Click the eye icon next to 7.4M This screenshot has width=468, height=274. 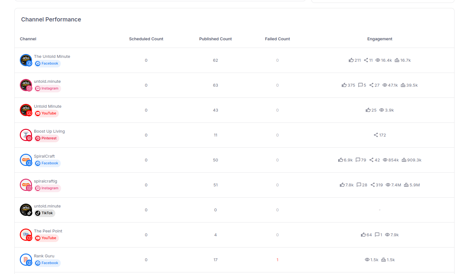[x=388, y=185]
